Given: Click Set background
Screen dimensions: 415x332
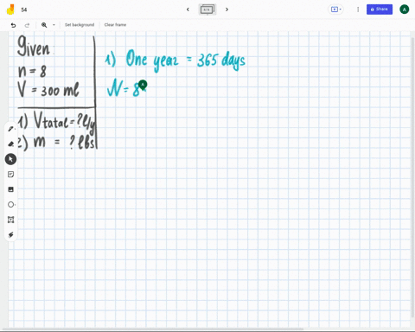Looking at the screenshot, I should (x=80, y=25).
